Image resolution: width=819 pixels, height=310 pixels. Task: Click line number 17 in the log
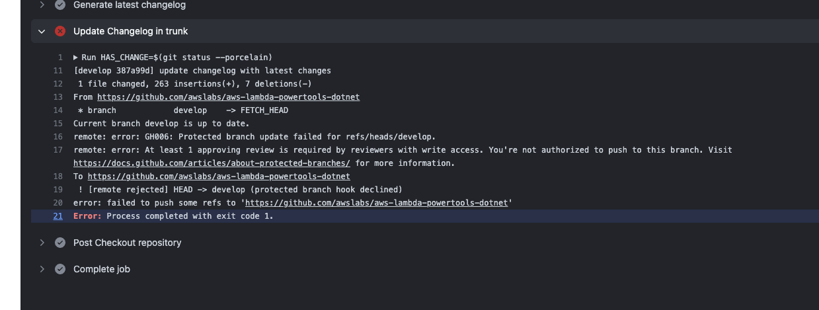click(x=58, y=150)
